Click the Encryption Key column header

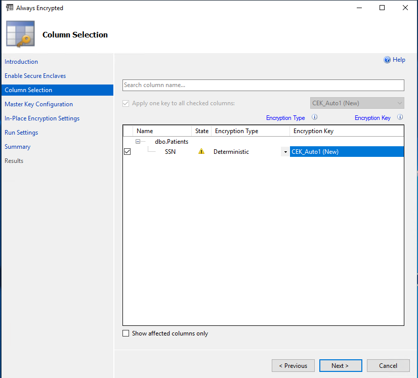[x=347, y=131]
